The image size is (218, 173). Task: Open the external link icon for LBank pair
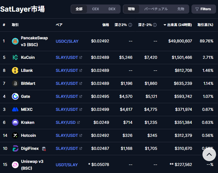coord(81,70)
